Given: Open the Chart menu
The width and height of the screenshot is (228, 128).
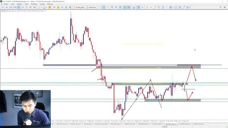Looking at the screenshot, I should click(x=26, y=4).
